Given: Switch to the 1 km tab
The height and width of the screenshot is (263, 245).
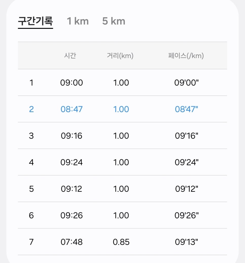Looking at the screenshot, I should click(78, 21).
